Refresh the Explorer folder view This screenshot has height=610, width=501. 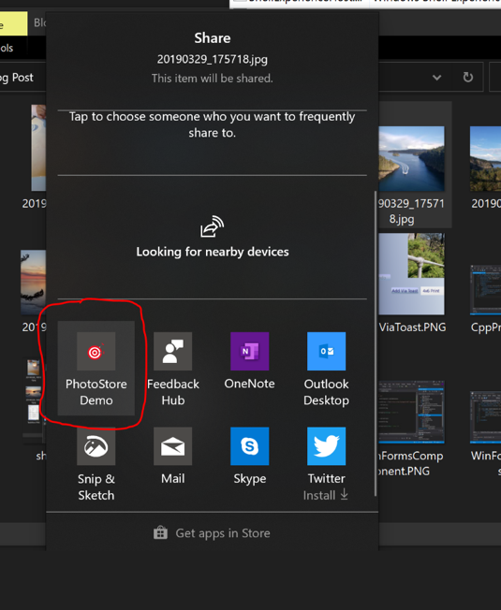click(x=468, y=77)
